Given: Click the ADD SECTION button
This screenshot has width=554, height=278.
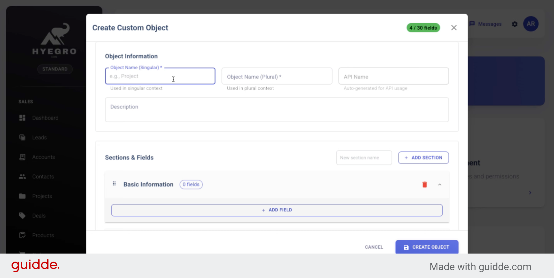Looking at the screenshot, I should coord(423,157).
